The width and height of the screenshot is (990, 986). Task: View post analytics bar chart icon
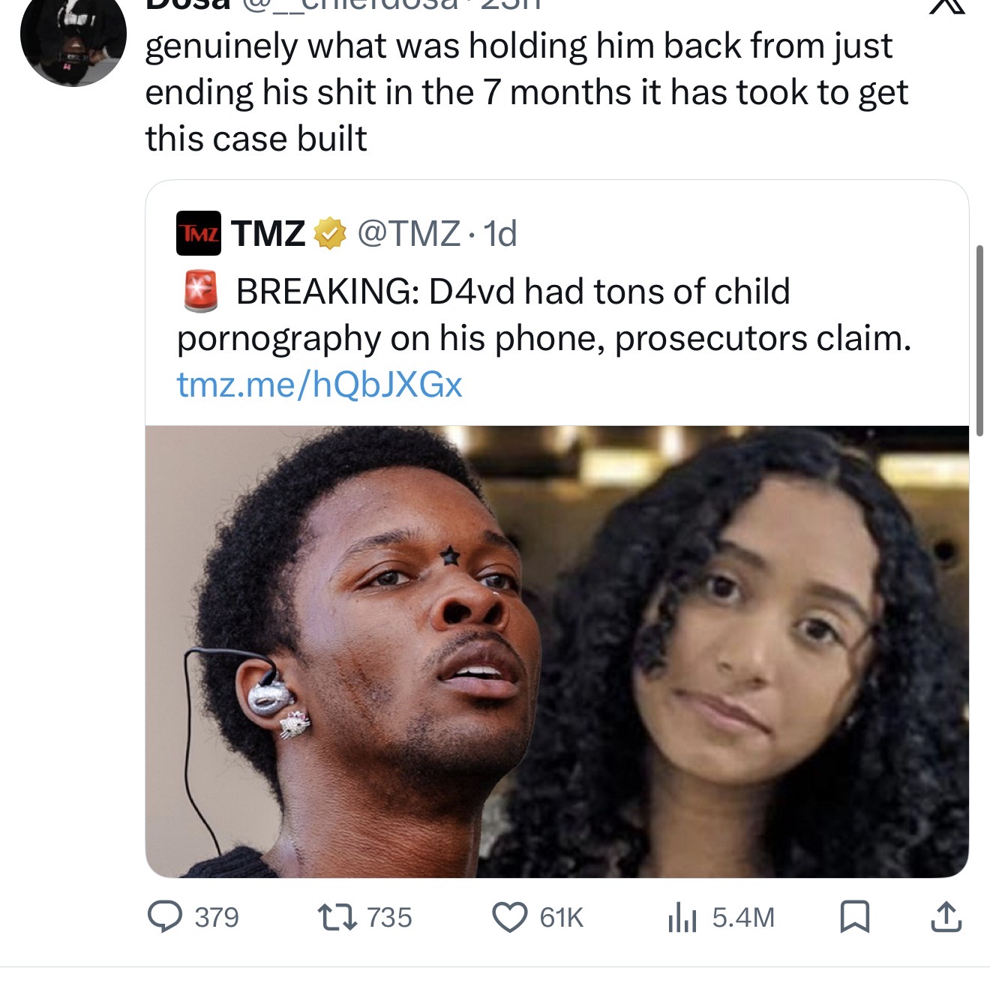click(x=682, y=918)
